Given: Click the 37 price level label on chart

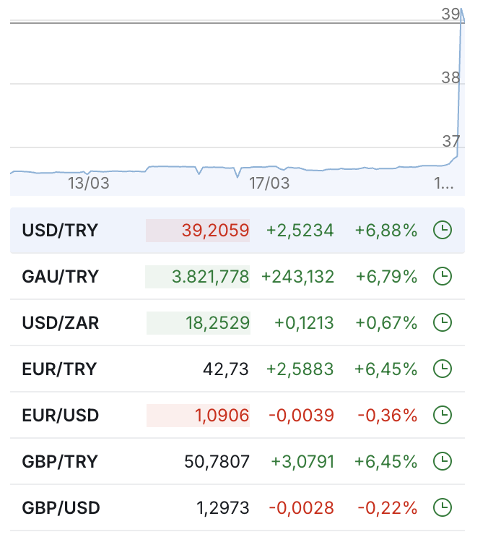Looking at the screenshot, I should click(451, 141).
